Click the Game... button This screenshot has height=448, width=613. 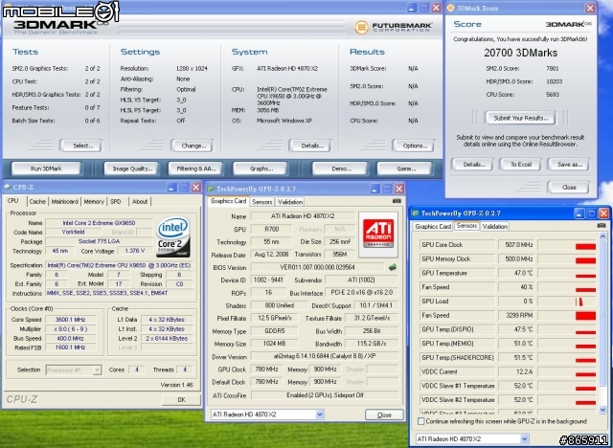(406, 169)
